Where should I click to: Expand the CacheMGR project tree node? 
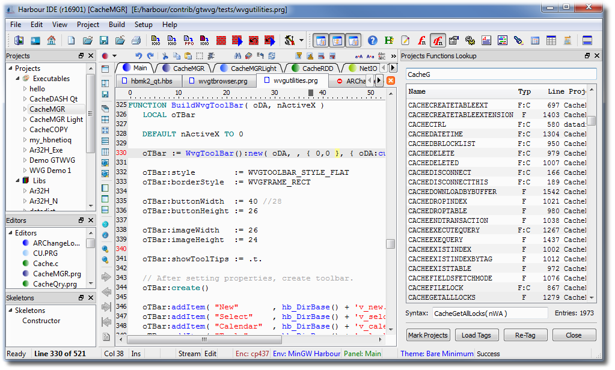click(x=25, y=109)
